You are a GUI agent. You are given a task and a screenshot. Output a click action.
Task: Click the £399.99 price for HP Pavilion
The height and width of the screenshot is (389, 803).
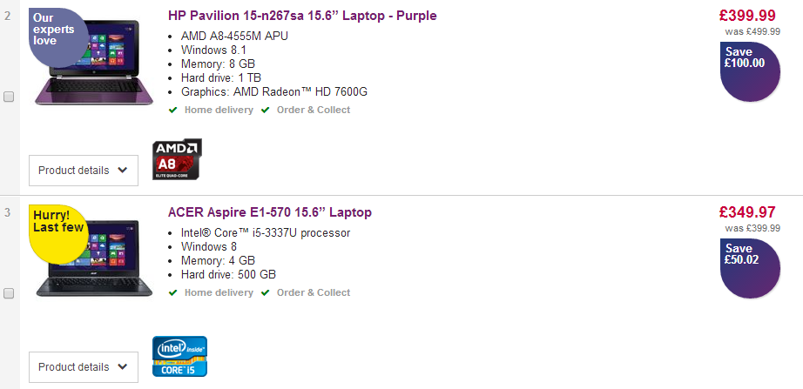coord(747,16)
